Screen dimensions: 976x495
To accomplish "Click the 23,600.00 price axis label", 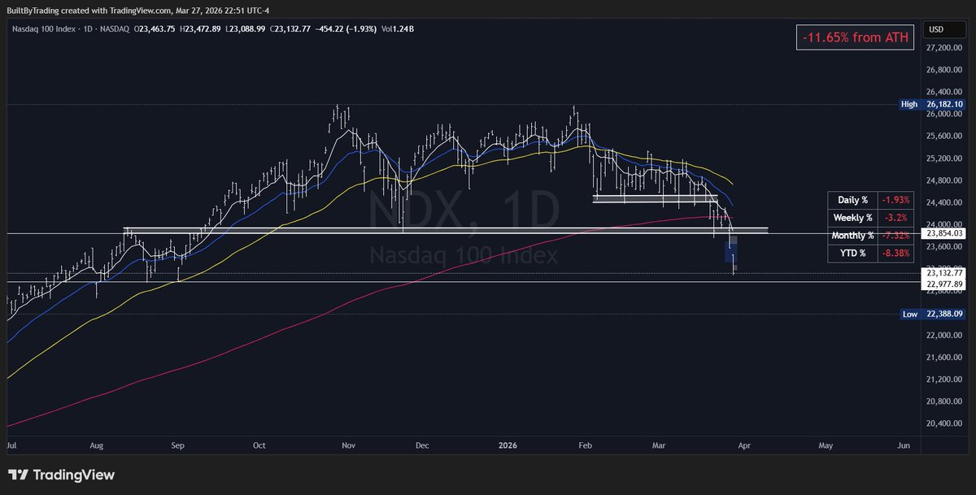I will 946,246.
